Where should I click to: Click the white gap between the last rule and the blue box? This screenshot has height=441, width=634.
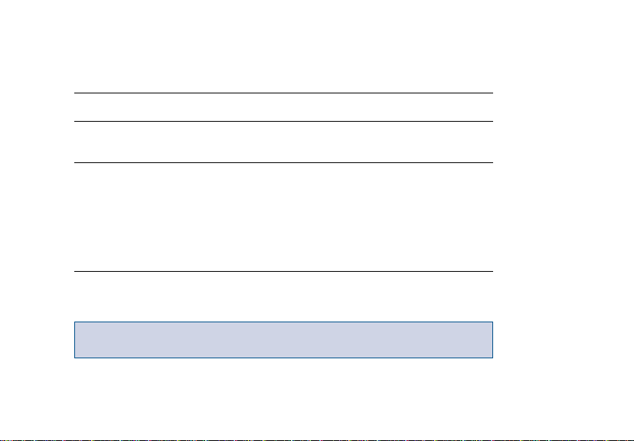click(283, 297)
